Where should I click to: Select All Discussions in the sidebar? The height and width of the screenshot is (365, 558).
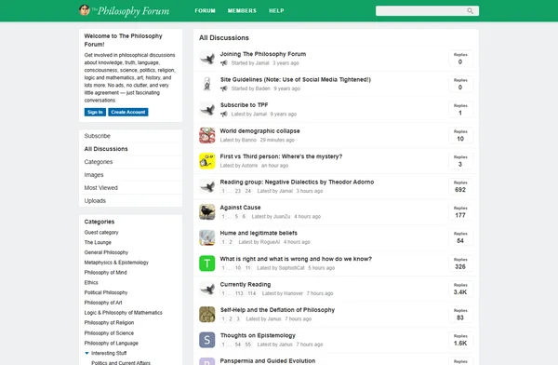pyautogui.click(x=130, y=149)
